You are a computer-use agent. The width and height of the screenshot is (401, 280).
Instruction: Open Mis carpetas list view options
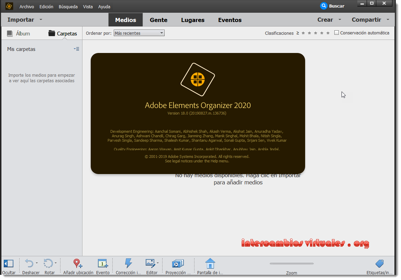click(x=77, y=49)
